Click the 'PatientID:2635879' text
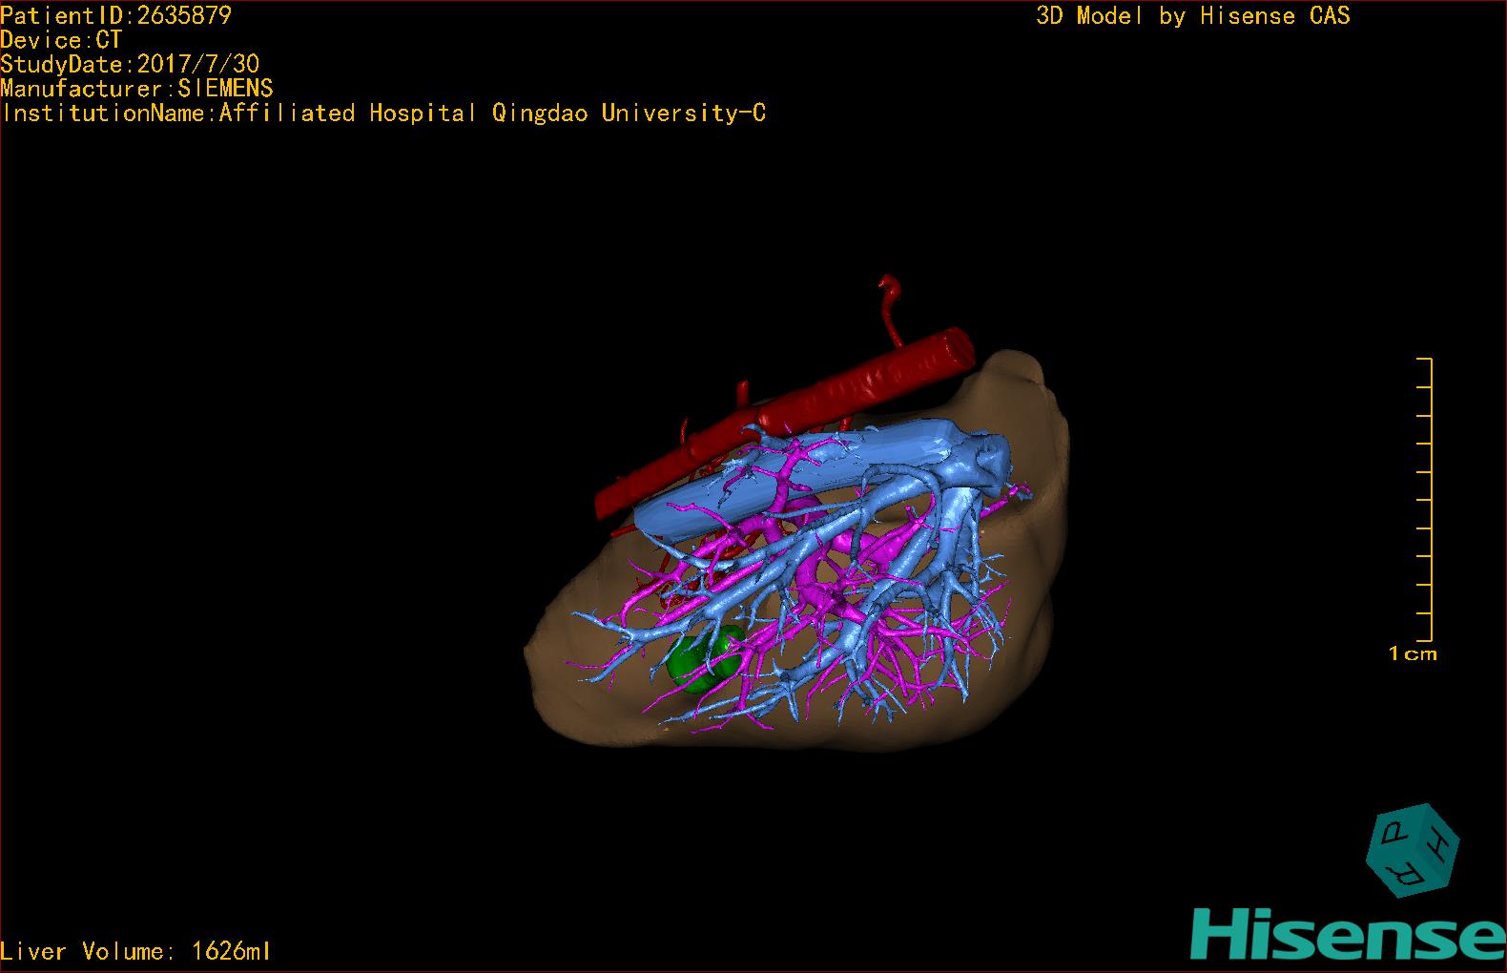This screenshot has width=1507, height=973. coord(115,15)
